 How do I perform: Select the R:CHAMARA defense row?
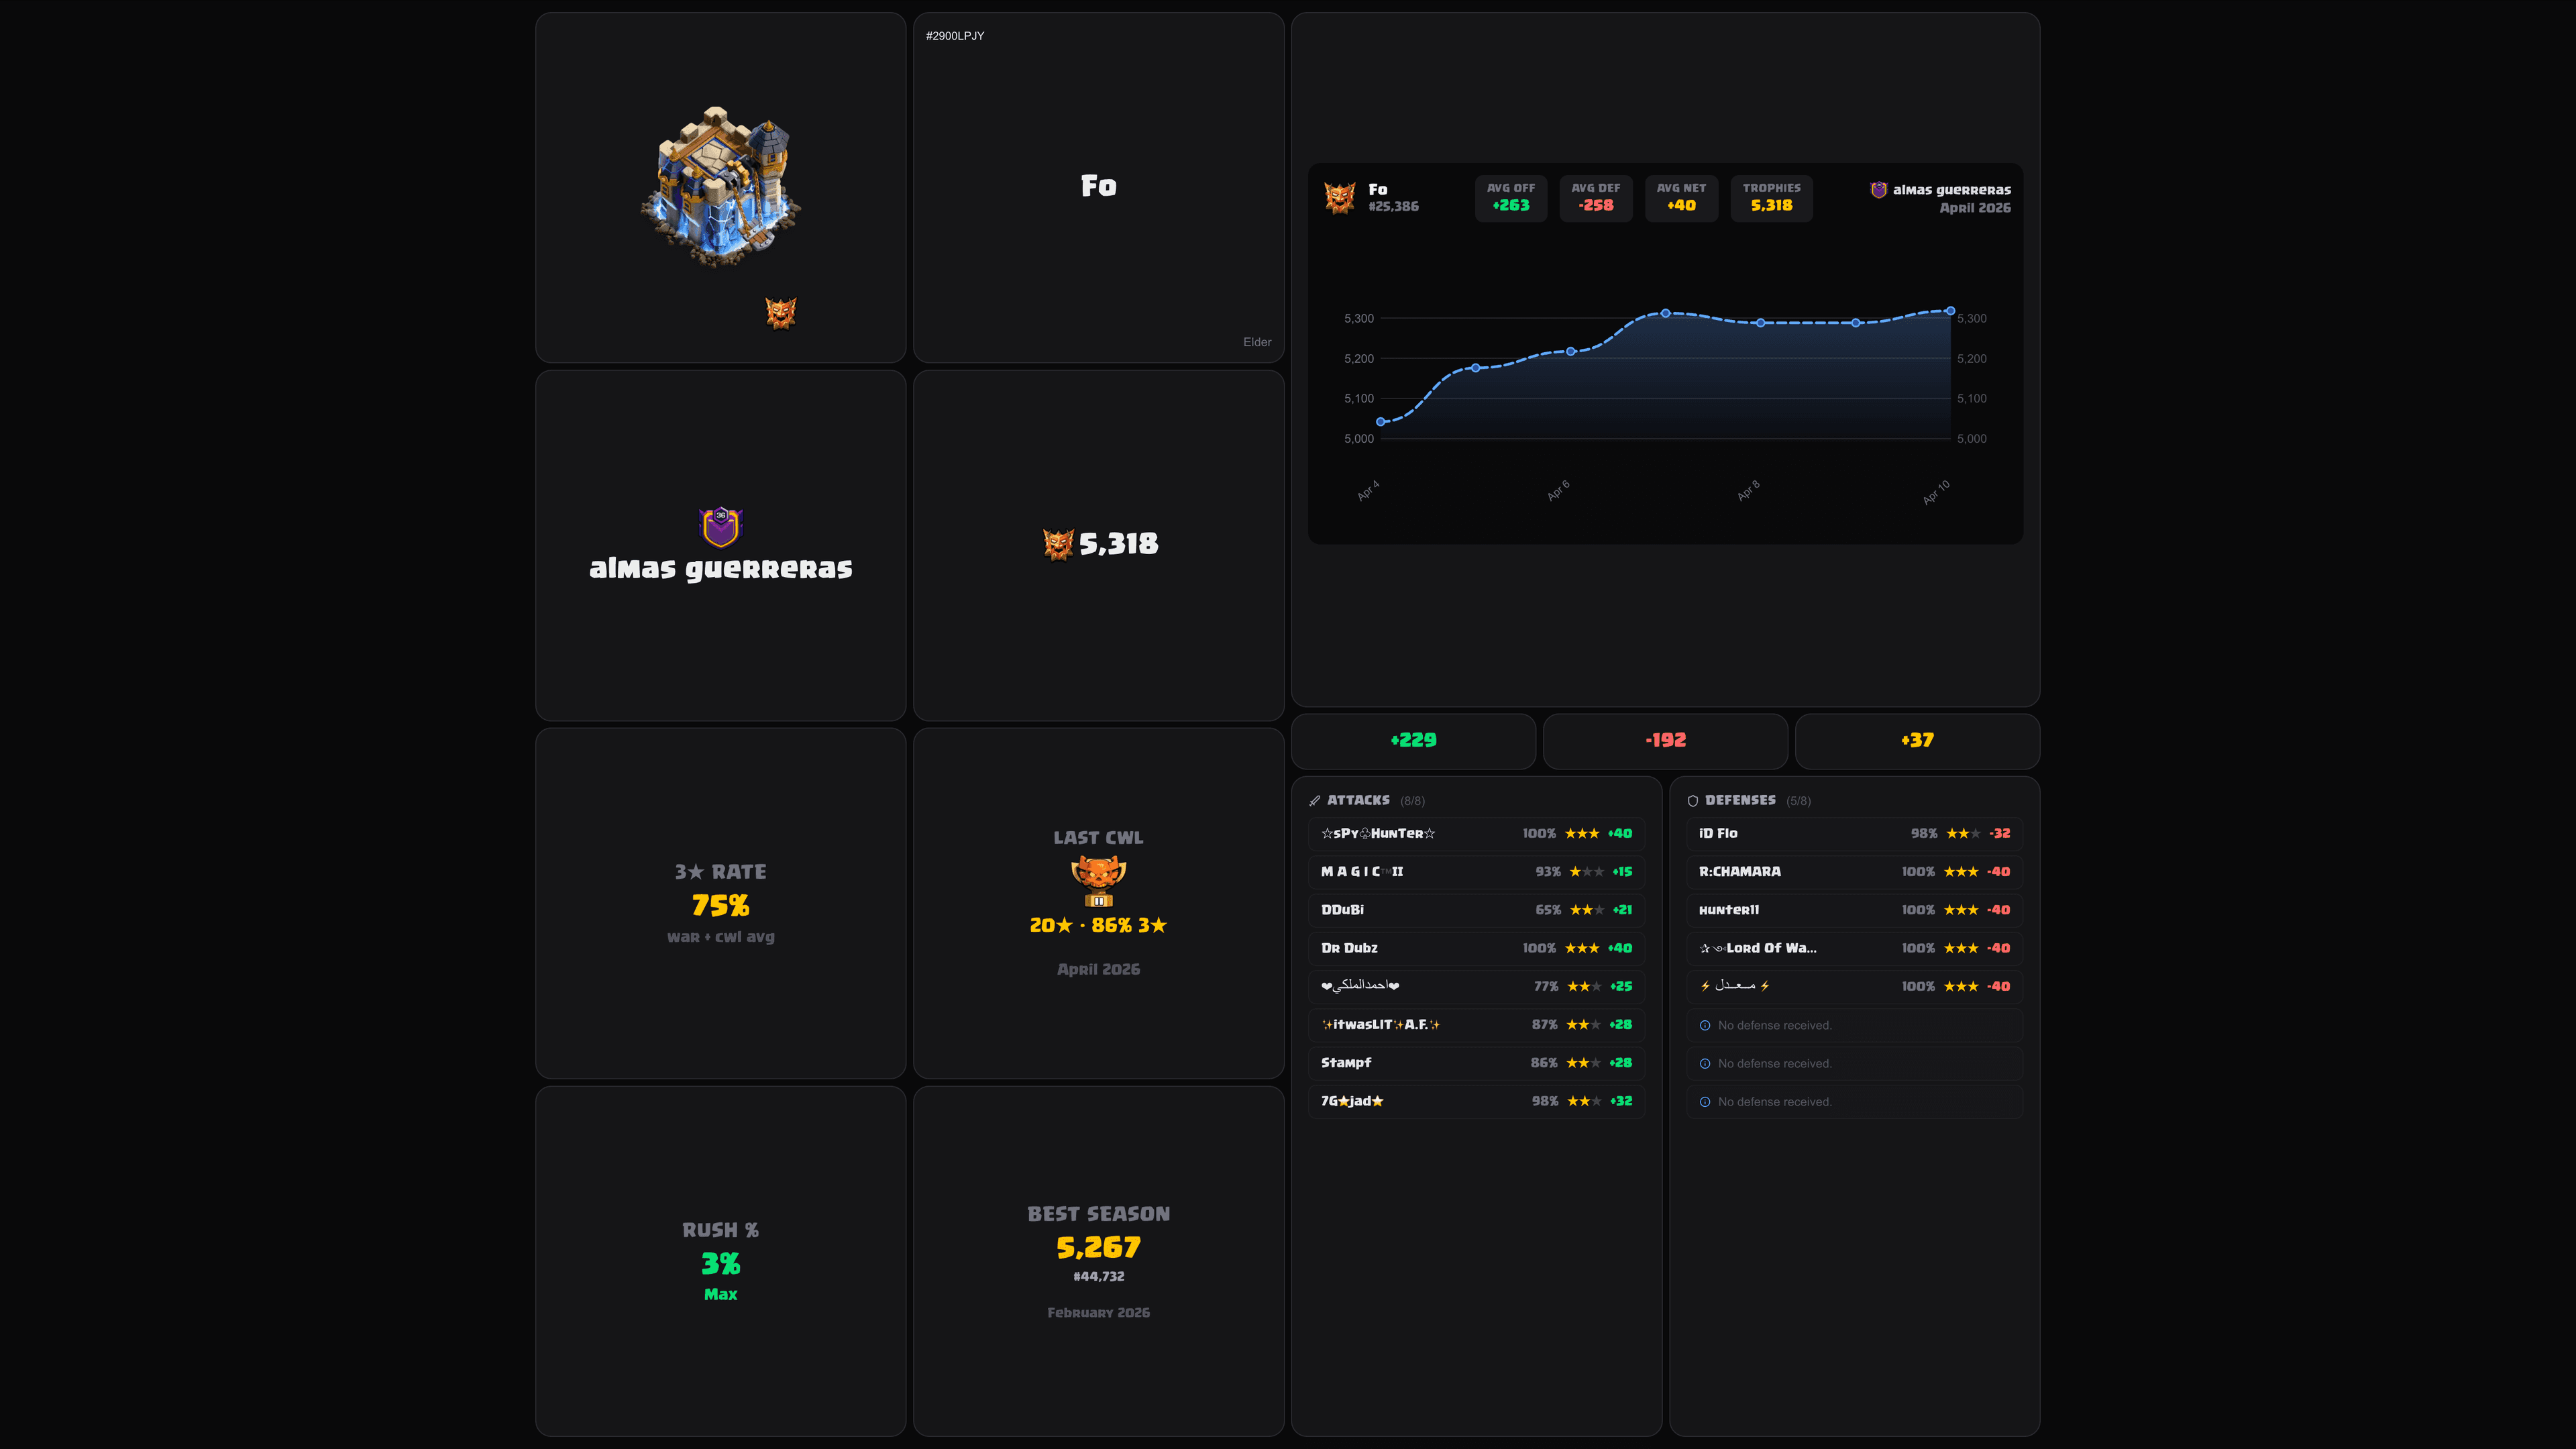pyautogui.click(x=1854, y=872)
